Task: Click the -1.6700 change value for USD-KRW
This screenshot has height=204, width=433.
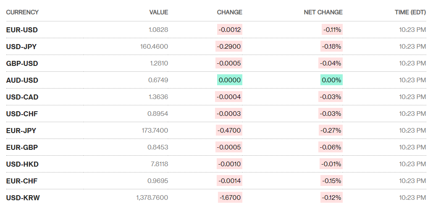Action: tap(230, 198)
